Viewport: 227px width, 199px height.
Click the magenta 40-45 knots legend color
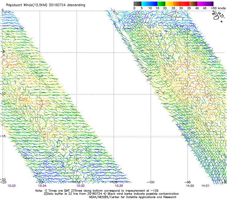tap(201, 4)
